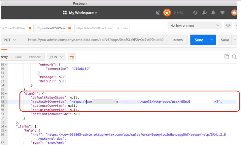The width and height of the screenshot is (241, 145).
Task: Click the environment quick look eye icon
Action: tap(228, 25)
